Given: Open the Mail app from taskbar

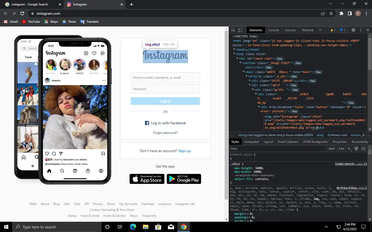Looking at the screenshot, I should coord(171,227).
